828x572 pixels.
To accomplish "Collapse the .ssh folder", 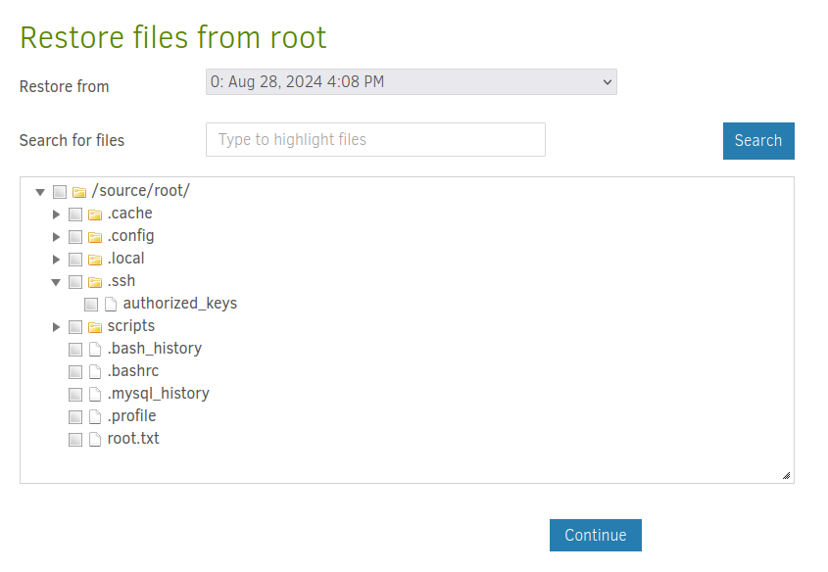I will tap(57, 282).
